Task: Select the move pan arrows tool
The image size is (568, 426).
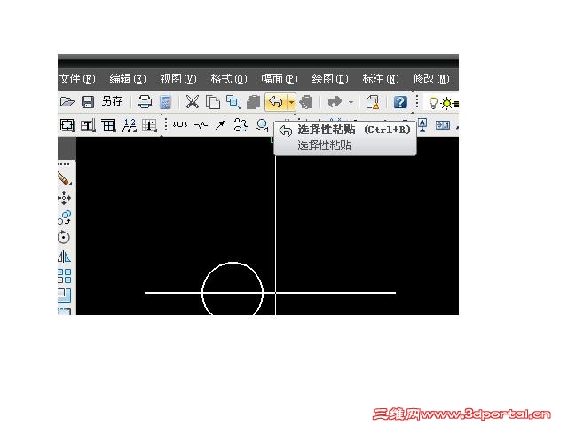Action: click(64, 198)
